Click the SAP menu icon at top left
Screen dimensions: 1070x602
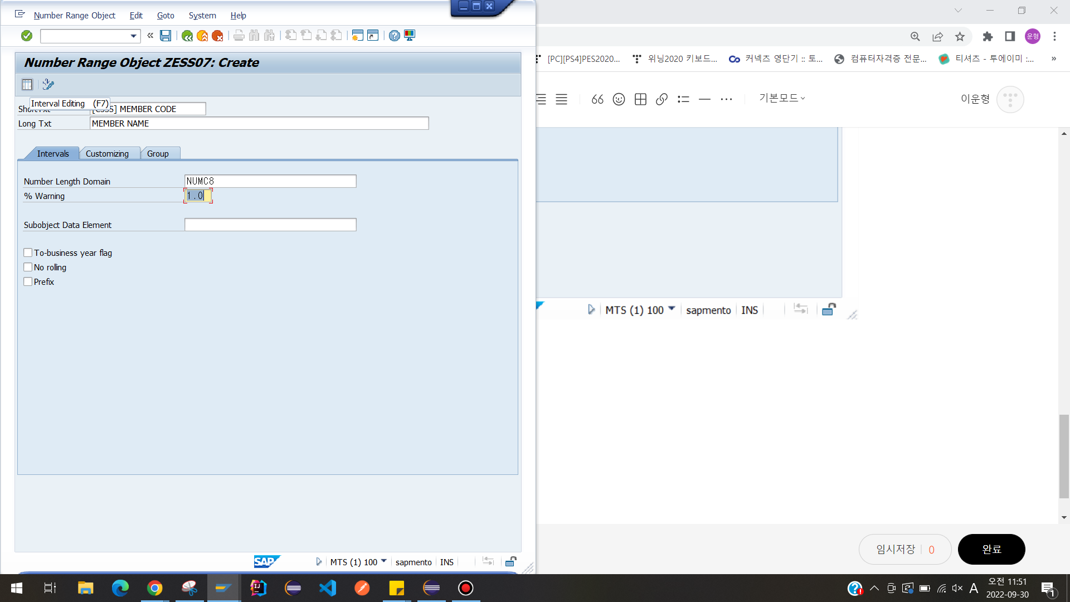tap(20, 14)
